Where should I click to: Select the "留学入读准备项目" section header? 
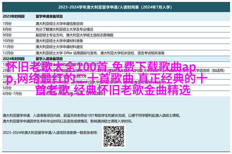(49, 59)
